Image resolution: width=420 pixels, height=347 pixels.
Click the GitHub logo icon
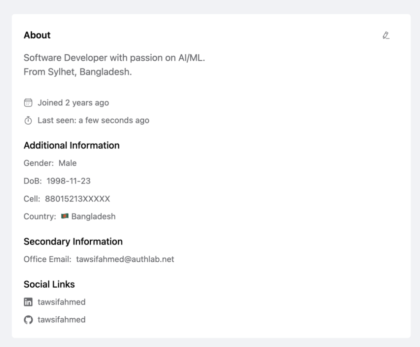pyautogui.click(x=28, y=320)
